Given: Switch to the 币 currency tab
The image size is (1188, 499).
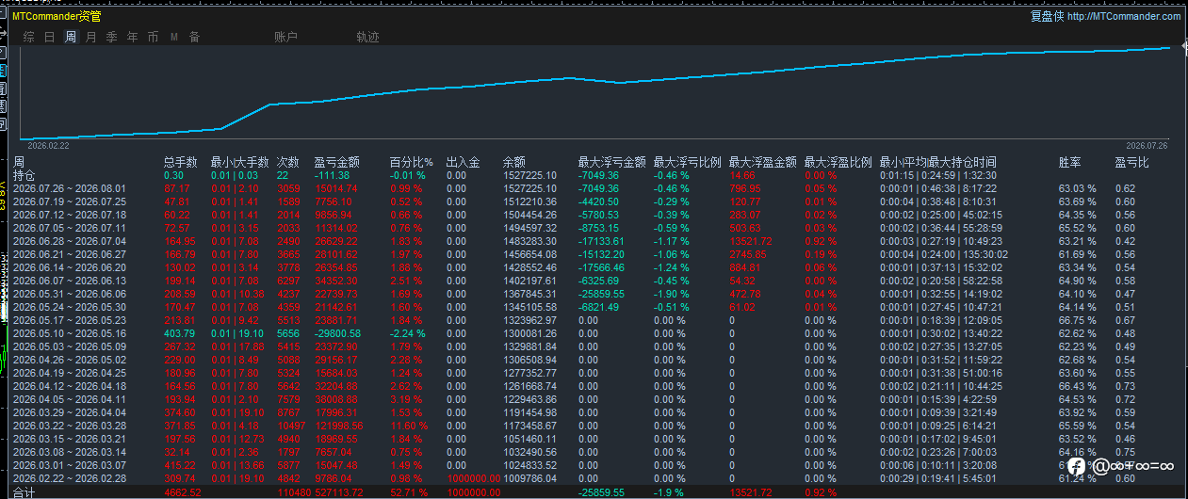Looking at the screenshot, I should [154, 38].
